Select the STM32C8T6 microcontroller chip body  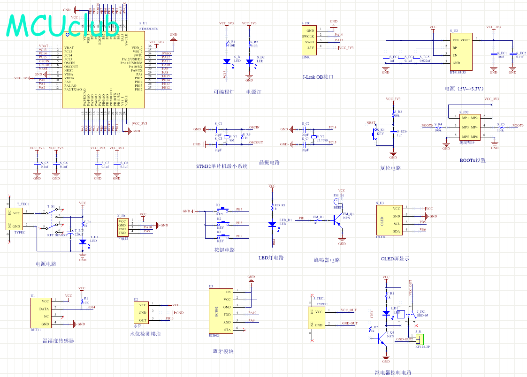[x=104, y=70]
